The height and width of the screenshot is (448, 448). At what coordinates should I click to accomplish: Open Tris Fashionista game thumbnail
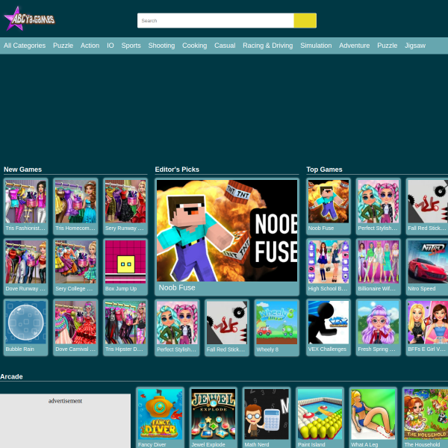[25, 206]
